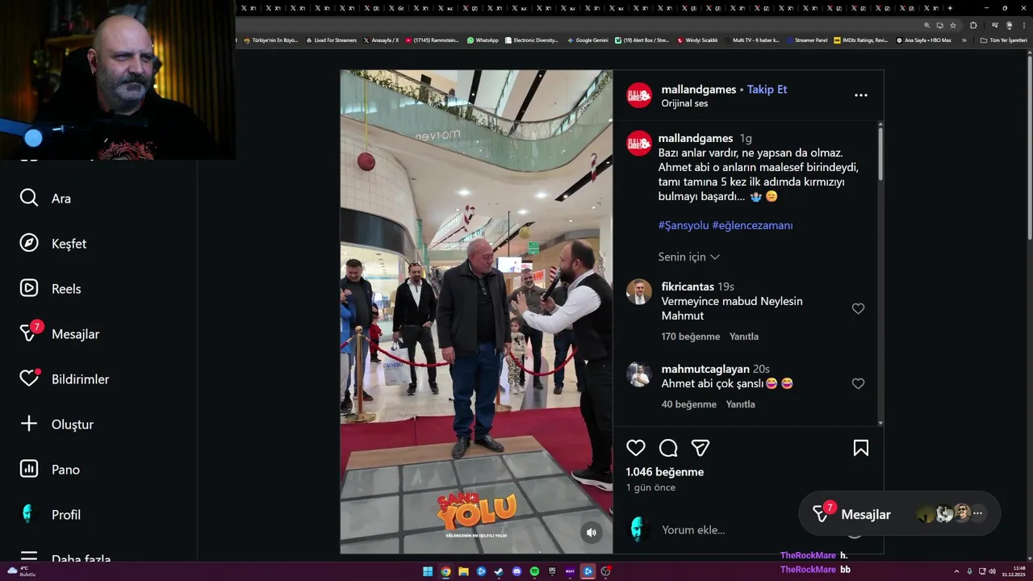Image resolution: width=1033 pixels, height=581 pixels.
Task: Open Streamer Panel bookmark
Action: 806,40
